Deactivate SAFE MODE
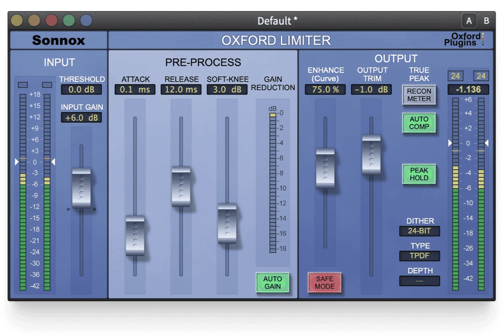The height and width of the screenshot is (336, 504). click(x=325, y=283)
